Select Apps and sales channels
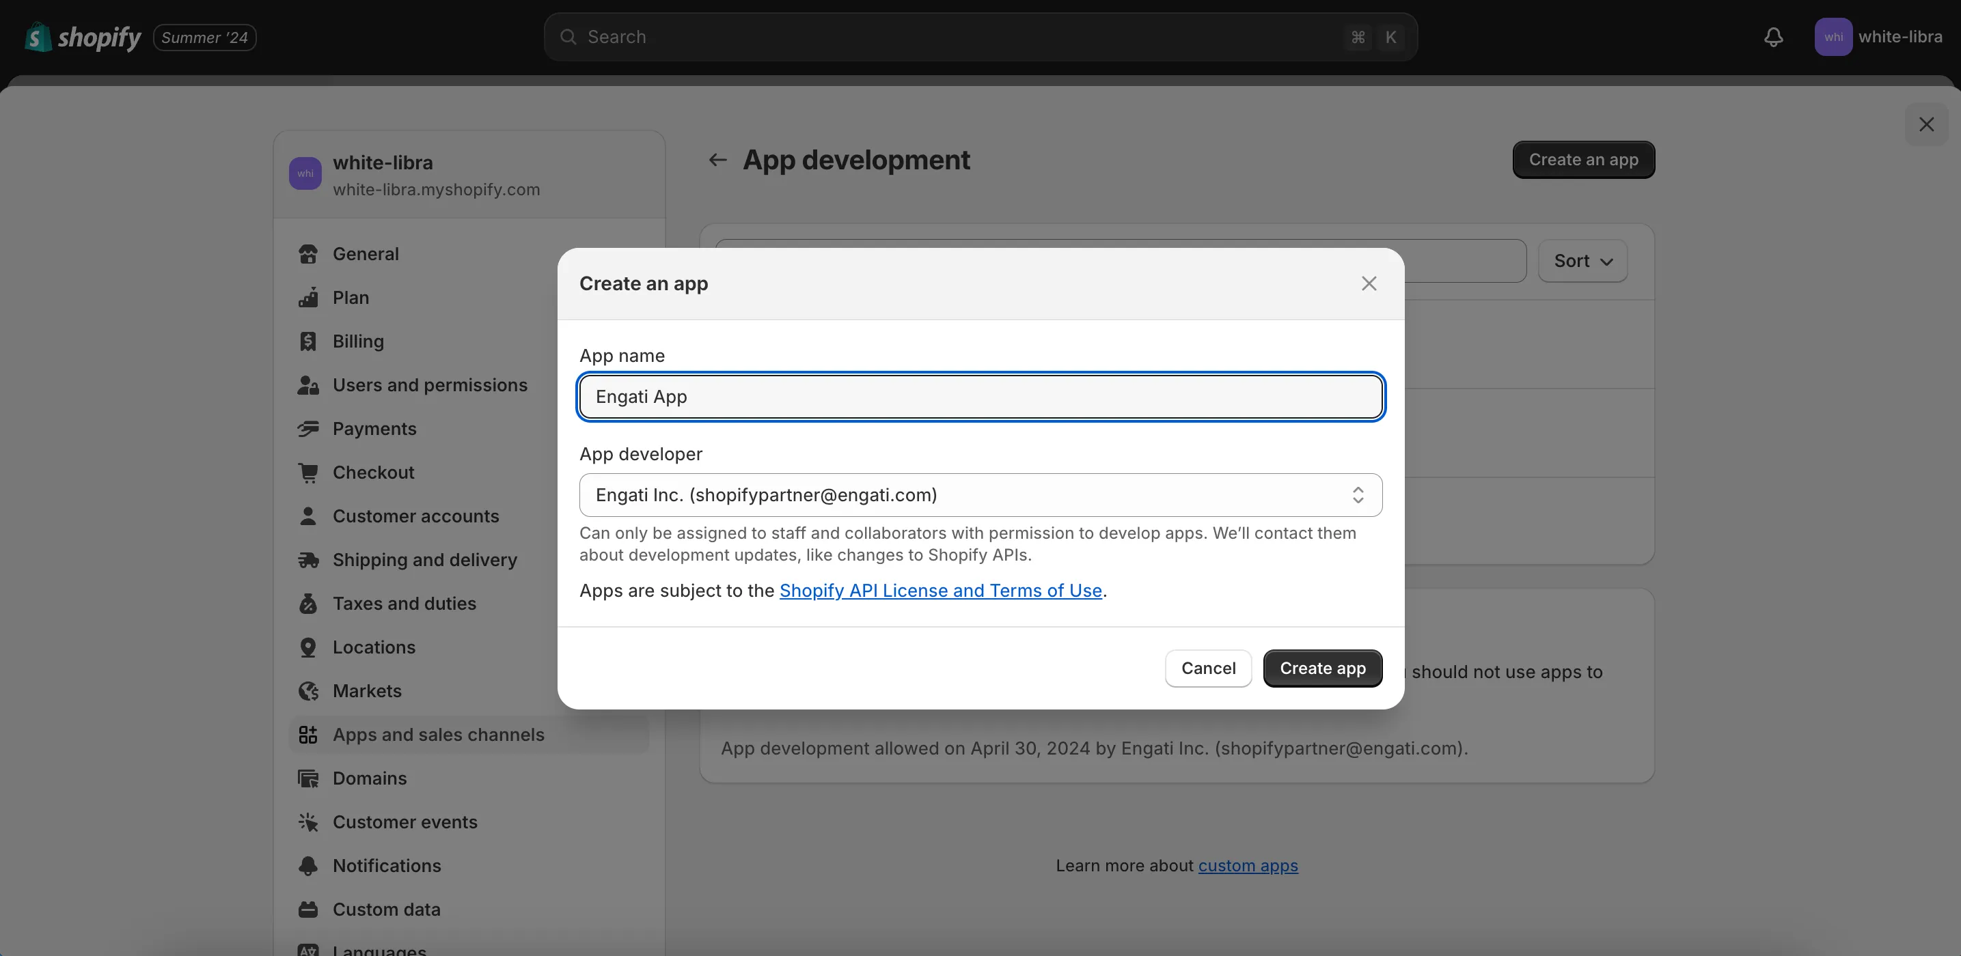 [x=468, y=735]
